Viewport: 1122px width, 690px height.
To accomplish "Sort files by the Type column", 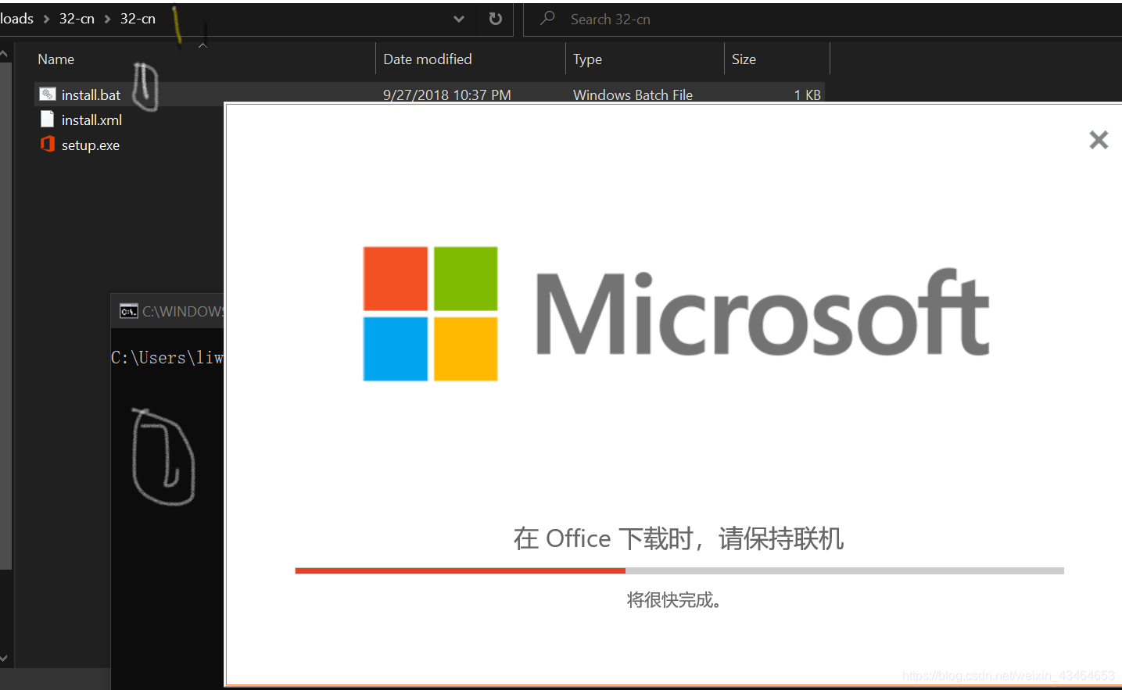I will click(587, 59).
